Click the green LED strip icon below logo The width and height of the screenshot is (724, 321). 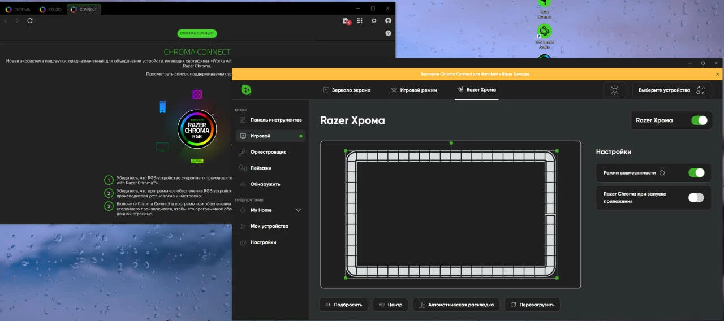(197, 161)
